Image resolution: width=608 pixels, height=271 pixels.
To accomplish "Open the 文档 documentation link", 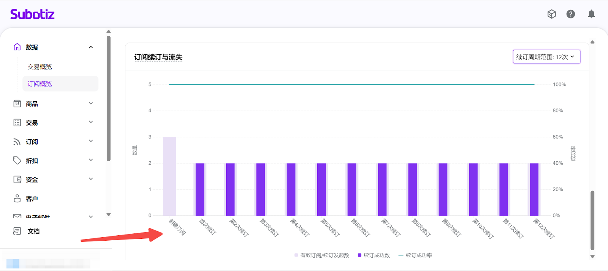I will [x=33, y=231].
